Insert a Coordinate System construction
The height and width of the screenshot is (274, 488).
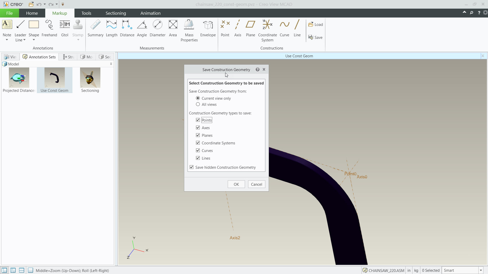point(267,29)
